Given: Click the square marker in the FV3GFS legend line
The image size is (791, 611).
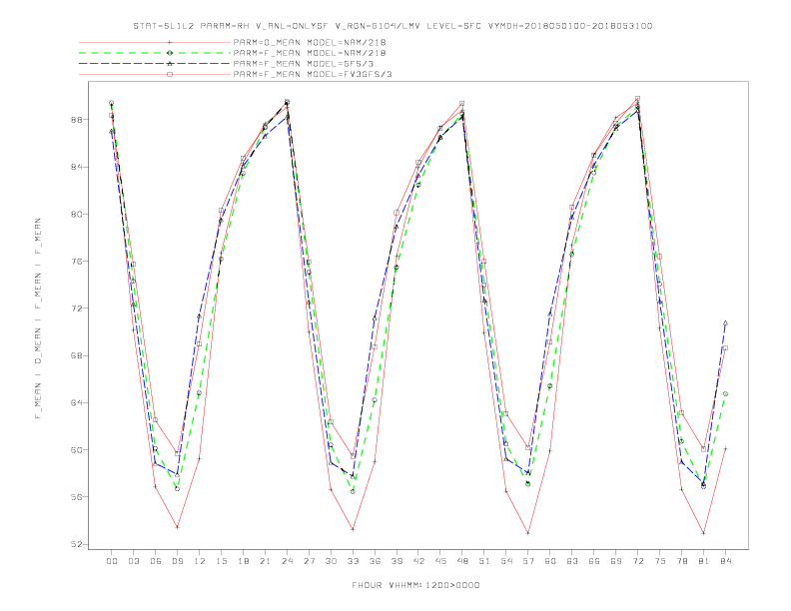Looking at the screenshot, I should [170, 74].
